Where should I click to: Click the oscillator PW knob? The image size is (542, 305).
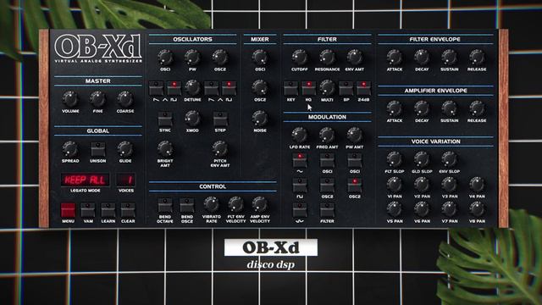pos(192,57)
